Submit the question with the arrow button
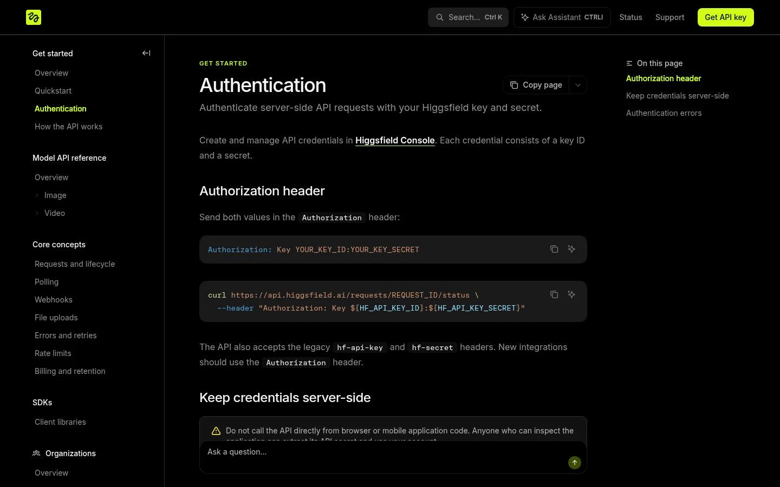The width and height of the screenshot is (780, 487). [x=575, y=463]
